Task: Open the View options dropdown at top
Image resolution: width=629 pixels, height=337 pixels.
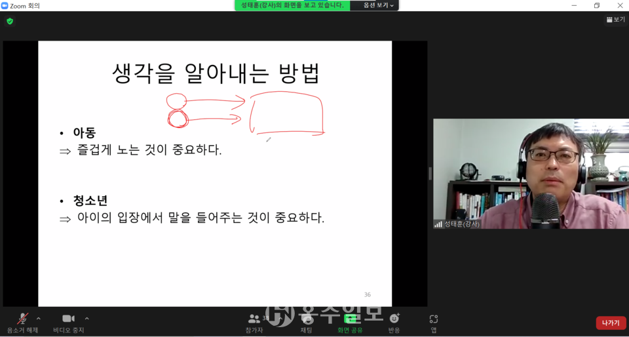Action: pos(379,5)
